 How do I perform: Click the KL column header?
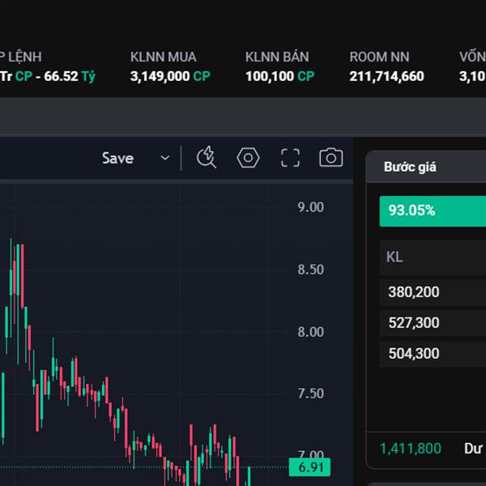tap(394, 258)
